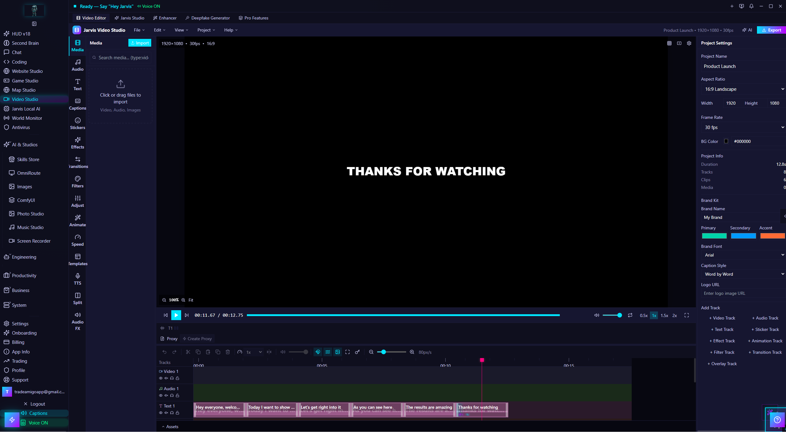Toggle waveform display in timeline toolbar
The width and height of the screenshot is (786, 434).
pos(328,352)
